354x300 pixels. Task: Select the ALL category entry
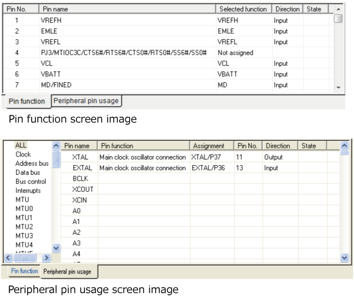click(21, 145)
